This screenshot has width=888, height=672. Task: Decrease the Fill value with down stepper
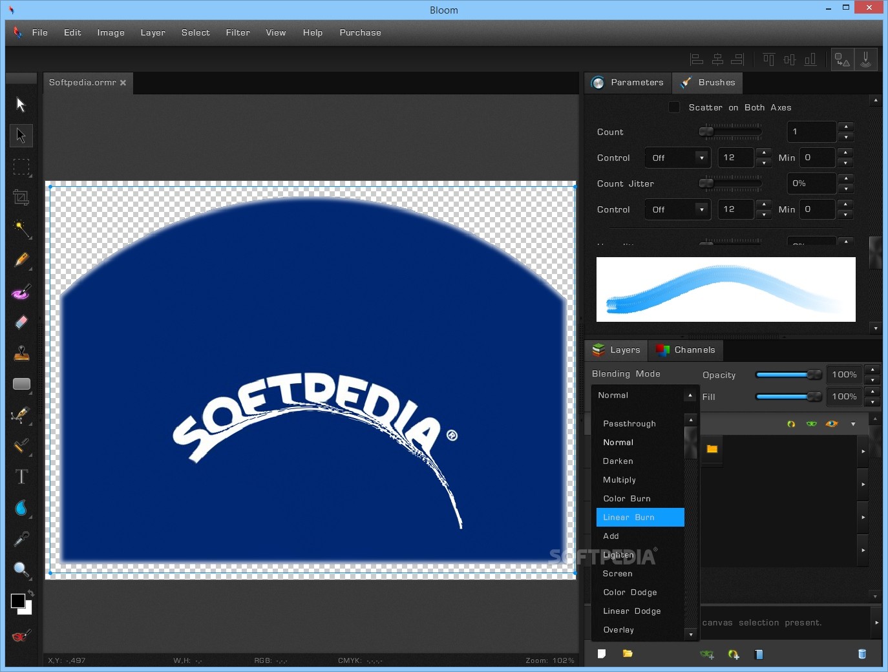[872, 402]
